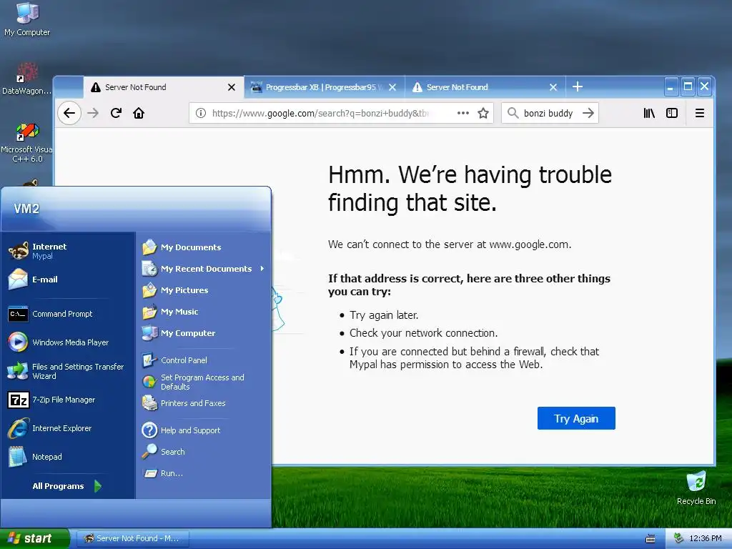Launch 7-Zip File Manager

[x=68, y=400]
